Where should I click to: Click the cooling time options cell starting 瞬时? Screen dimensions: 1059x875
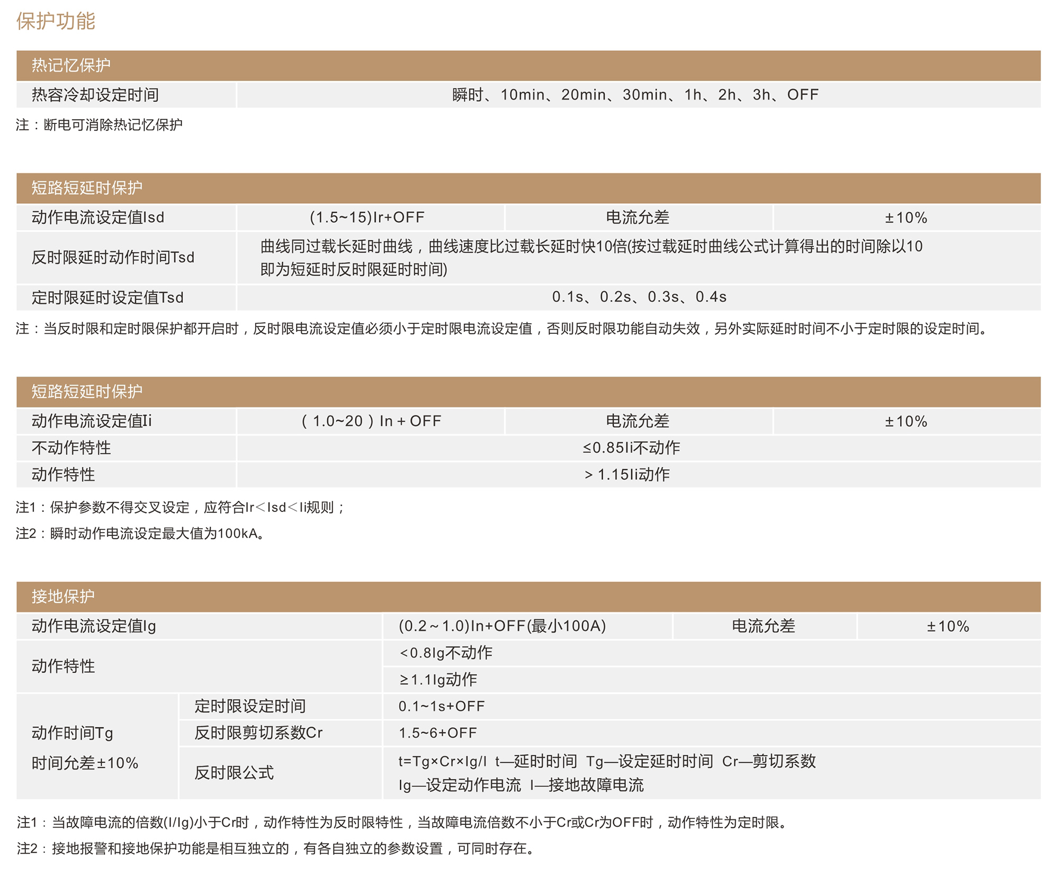pos(635,95)
